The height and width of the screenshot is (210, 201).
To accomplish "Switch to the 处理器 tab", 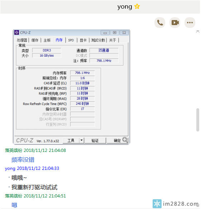I will coord(22,40).
